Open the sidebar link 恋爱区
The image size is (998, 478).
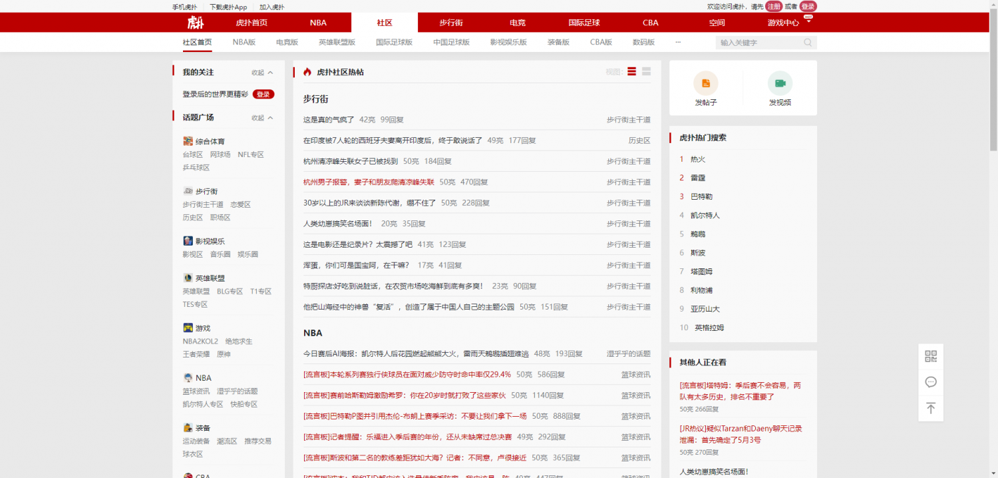coord(241,204)
